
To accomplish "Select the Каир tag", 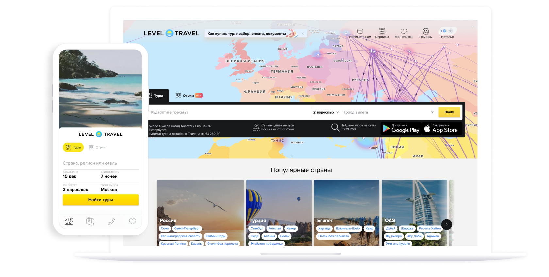I will 369,228.
